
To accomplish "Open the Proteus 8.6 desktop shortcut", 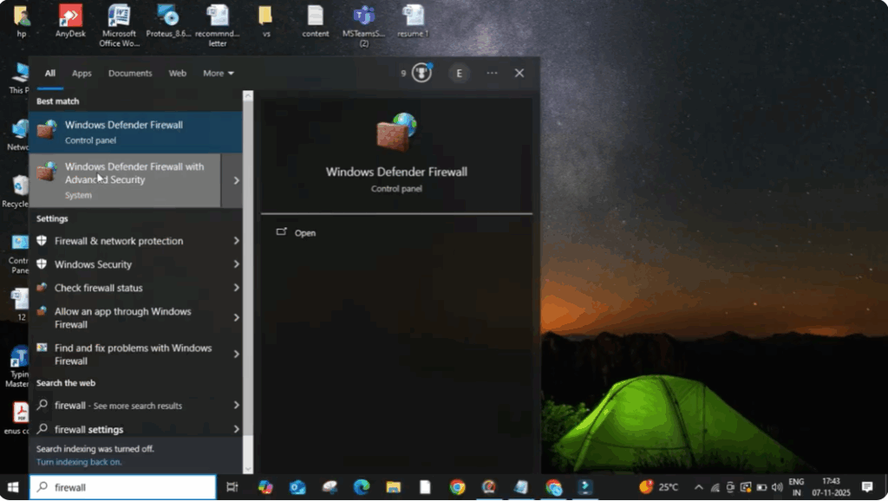I will 167,19.
